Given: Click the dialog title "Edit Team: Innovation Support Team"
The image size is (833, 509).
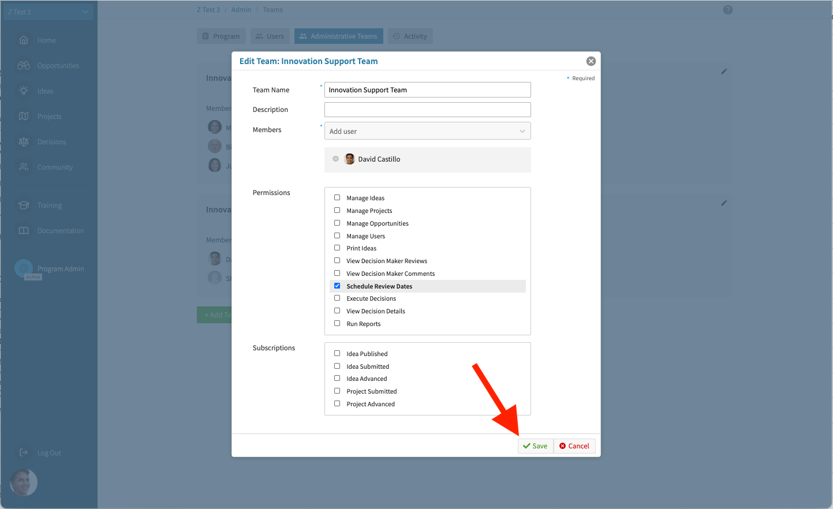Looking at the screenshot, I should tap(309, 61).
